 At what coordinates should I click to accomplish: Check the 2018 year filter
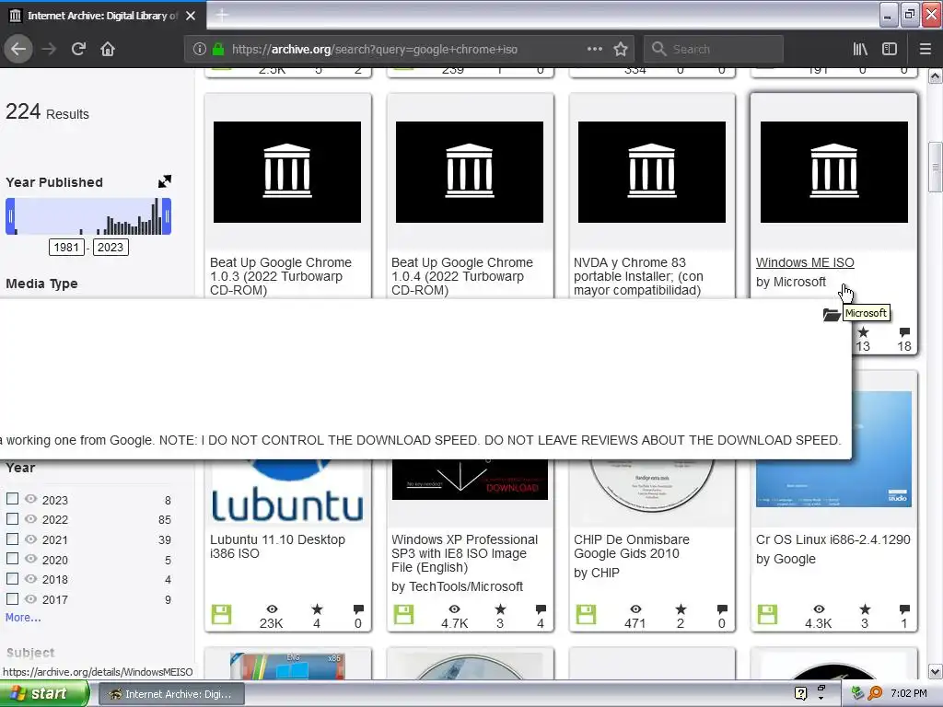tap(12, 578)
